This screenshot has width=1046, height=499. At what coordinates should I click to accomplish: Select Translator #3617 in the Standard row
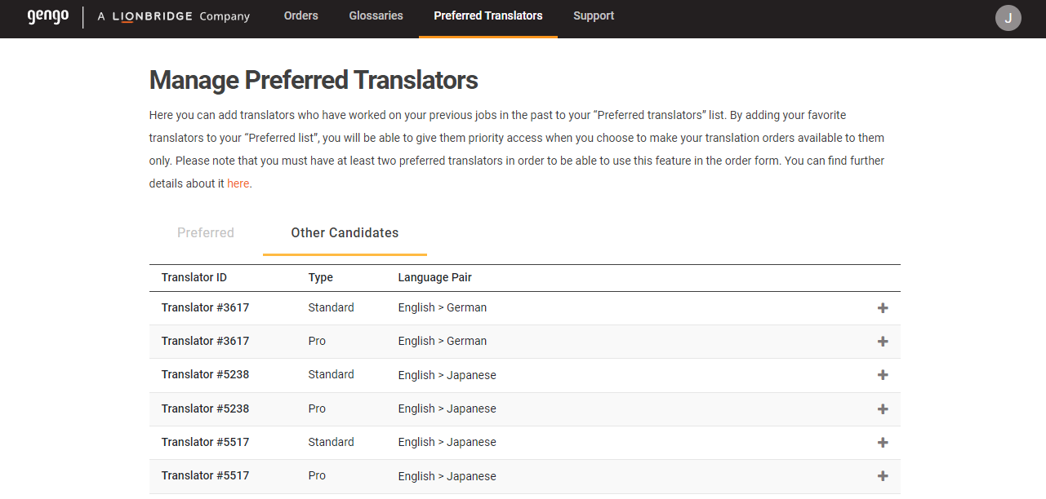point(206,307)
